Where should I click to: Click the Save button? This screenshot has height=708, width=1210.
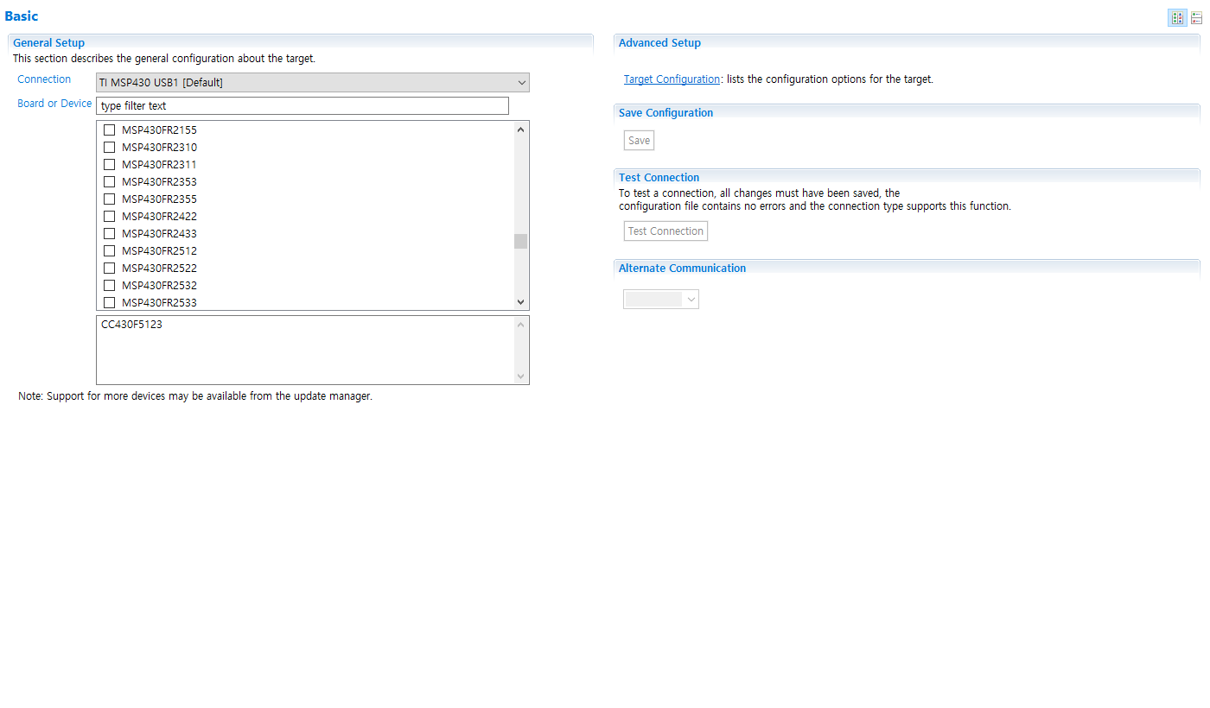(x=640, y=141)
